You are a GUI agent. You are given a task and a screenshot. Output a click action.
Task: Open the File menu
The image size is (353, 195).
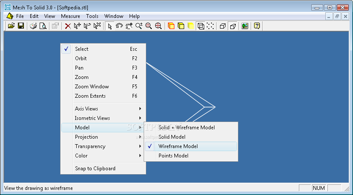(x=20, y=16)
